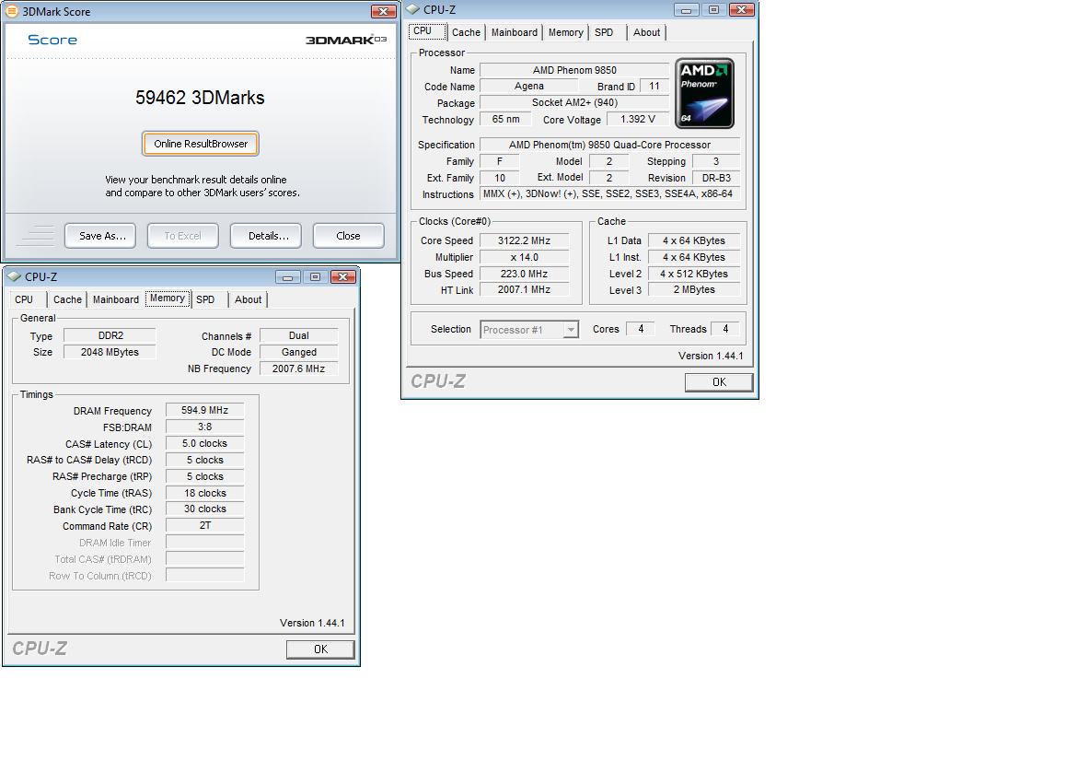The image size is (1077, 784).
Task: Click the Cores count field
Action: point(641,329)
